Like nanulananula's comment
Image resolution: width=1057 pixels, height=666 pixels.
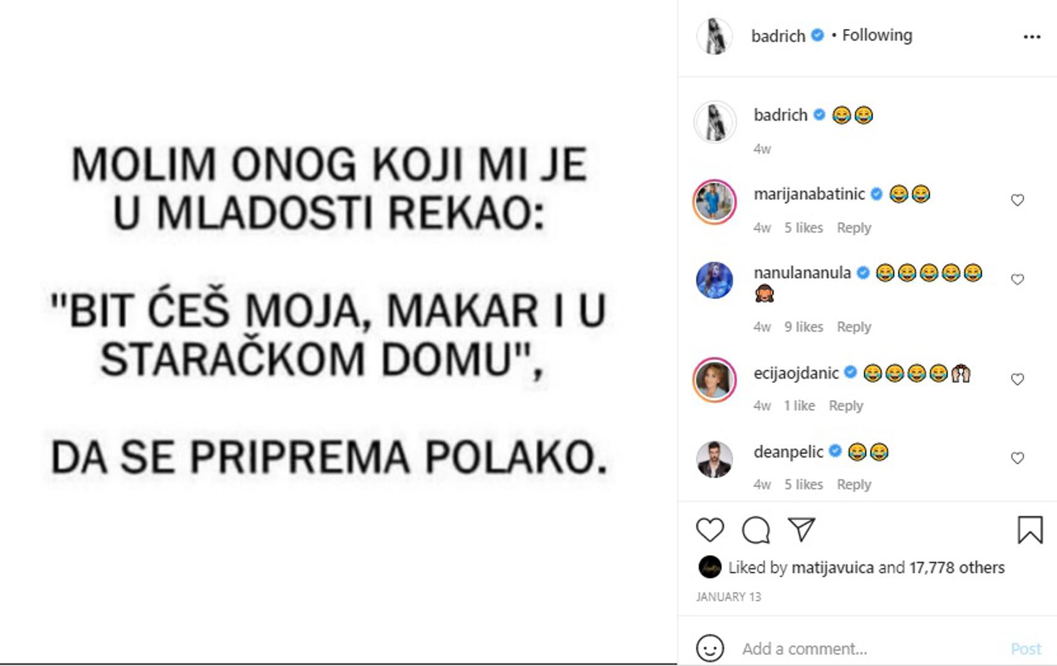pyautogui.click(x=1017, y=279)
